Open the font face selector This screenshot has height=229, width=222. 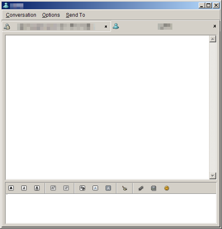82,188
